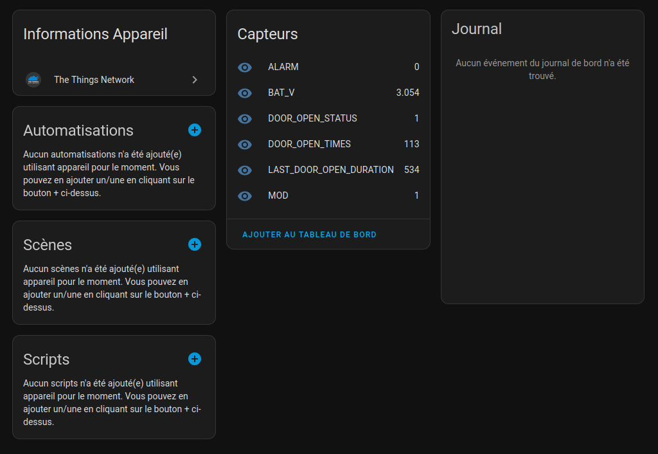Click the Capteurs card heading

tap(268, 34)
